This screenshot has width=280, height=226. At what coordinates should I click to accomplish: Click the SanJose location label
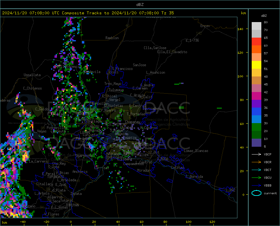tap(139, 65)
